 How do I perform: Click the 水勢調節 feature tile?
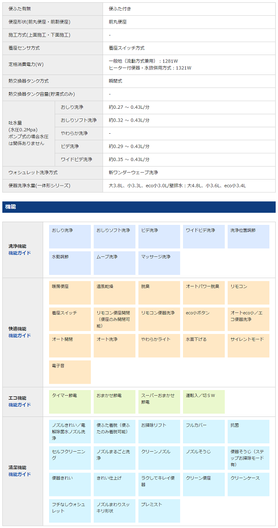pyautogui.click(x=70, y=263)
